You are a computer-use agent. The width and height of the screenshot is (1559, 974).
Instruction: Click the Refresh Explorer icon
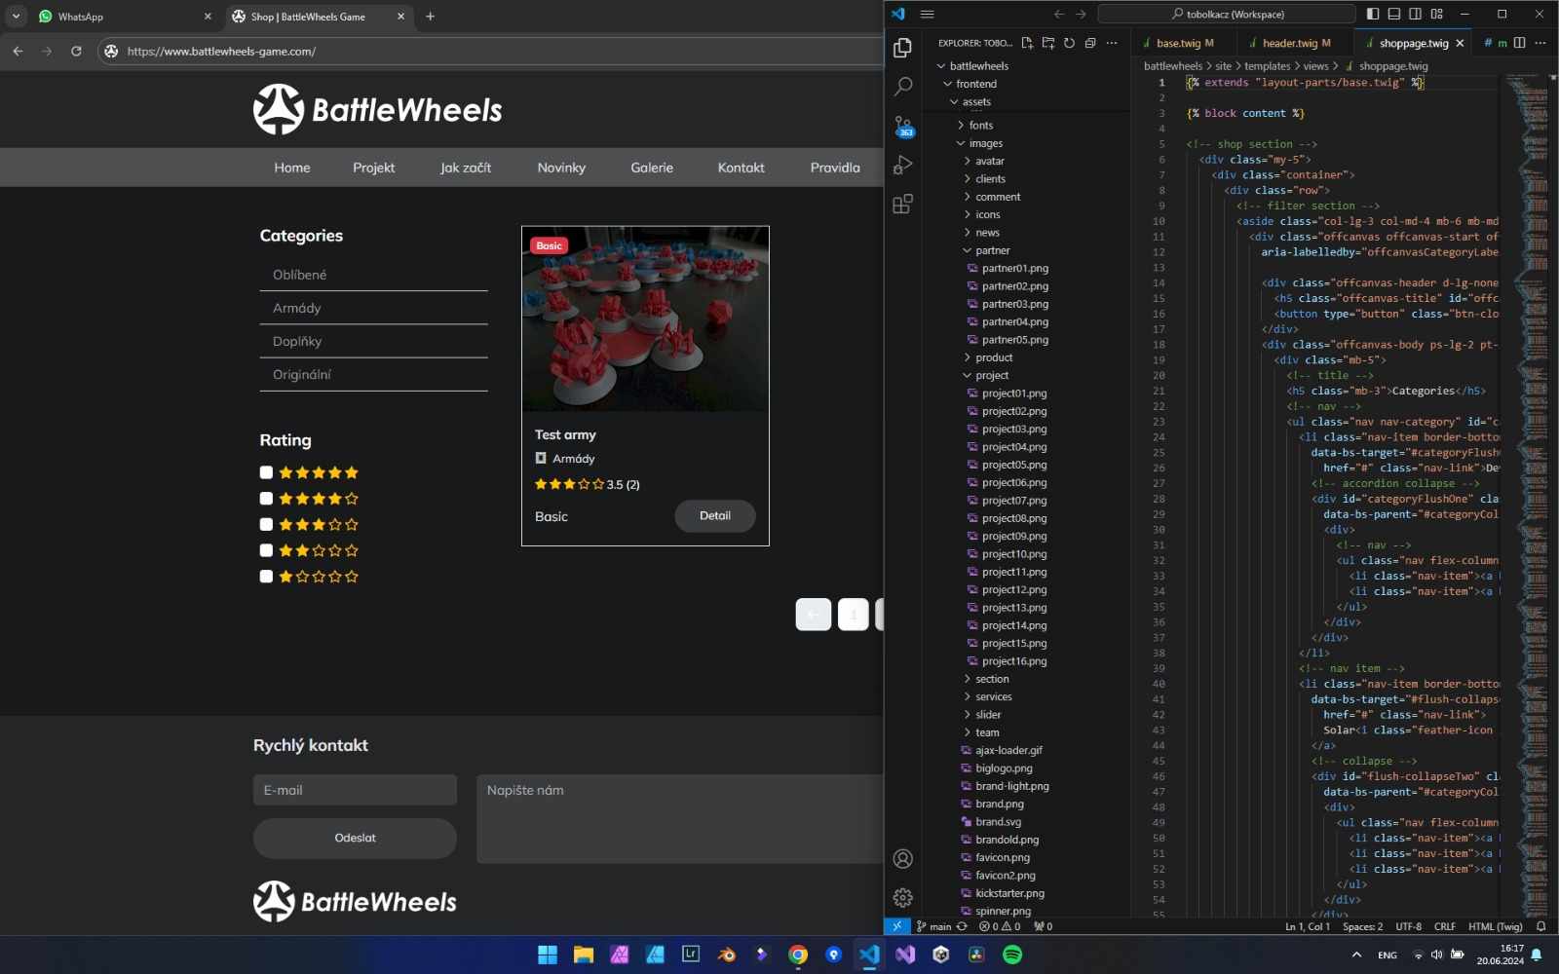tap(1069, 43)
